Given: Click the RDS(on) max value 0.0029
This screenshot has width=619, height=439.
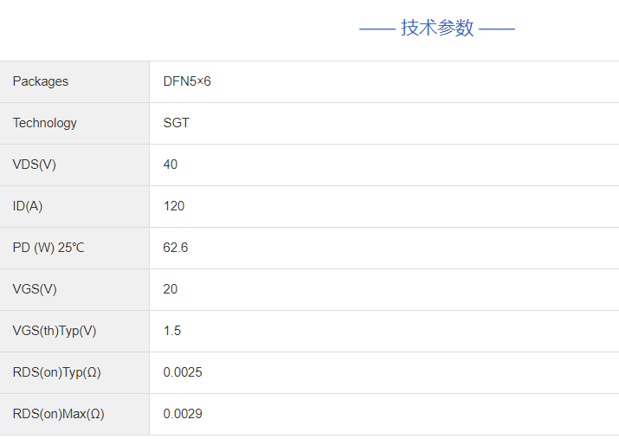Looking at the screenshot, I should 183,414.
